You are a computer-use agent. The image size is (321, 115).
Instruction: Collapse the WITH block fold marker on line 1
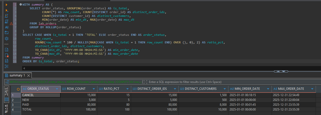pos(20,4)
